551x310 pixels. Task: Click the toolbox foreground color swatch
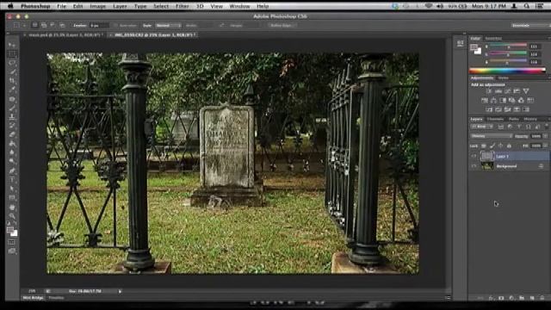(x=10, y=230)
